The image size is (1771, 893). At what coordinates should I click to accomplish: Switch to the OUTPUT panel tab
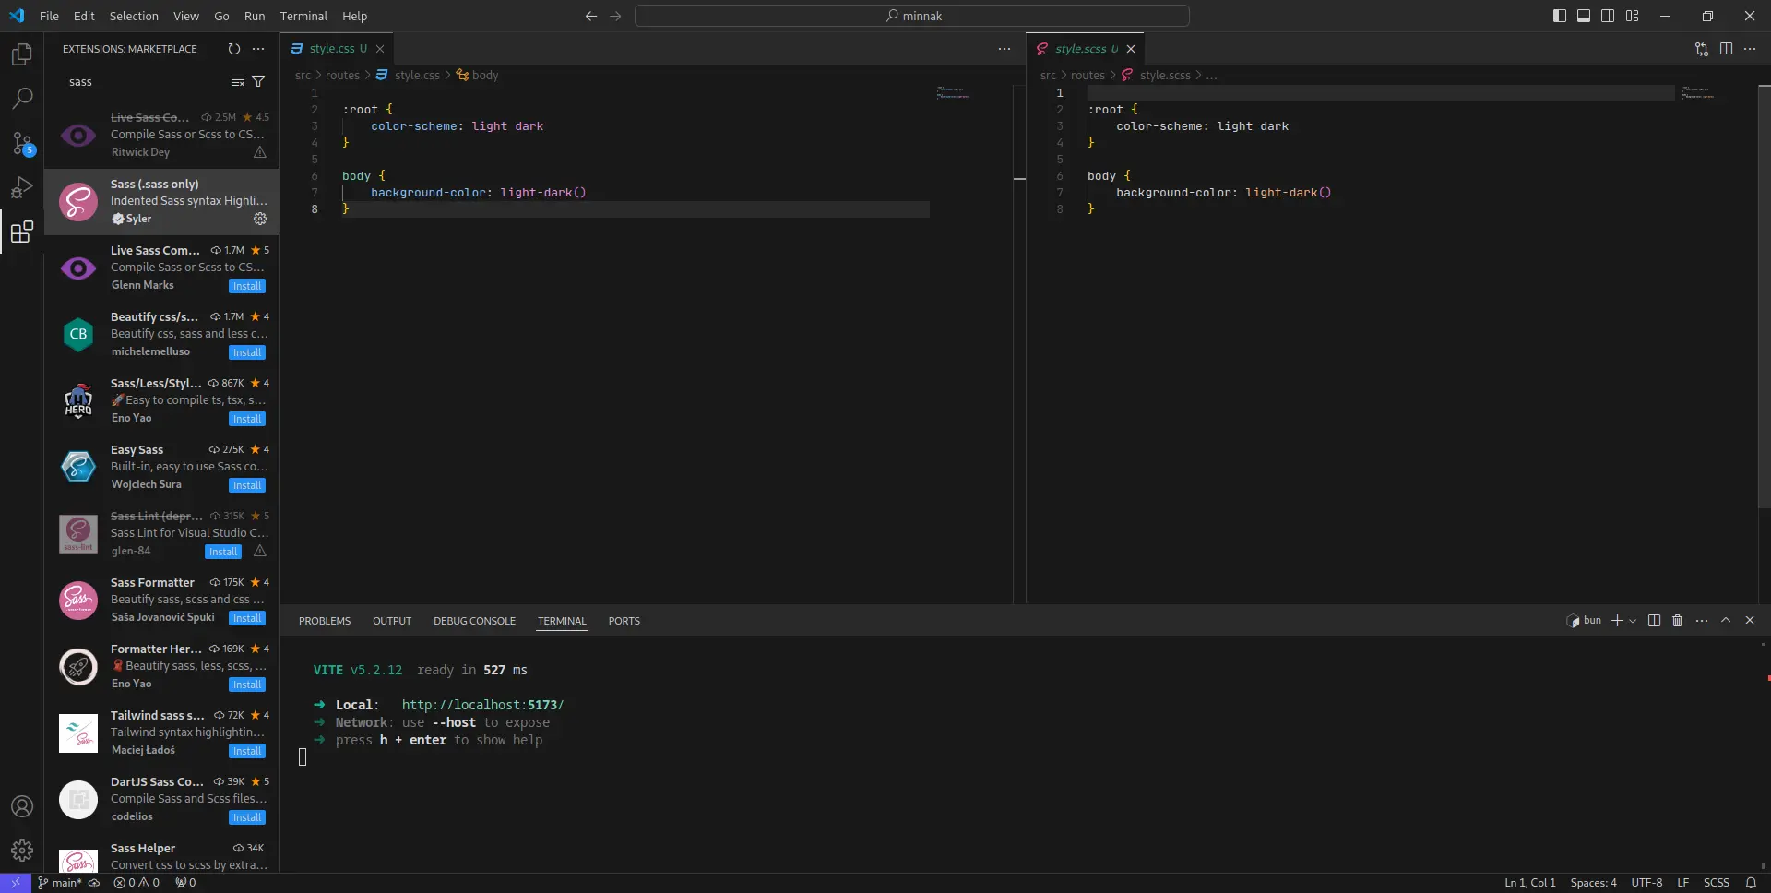[392, 621]
